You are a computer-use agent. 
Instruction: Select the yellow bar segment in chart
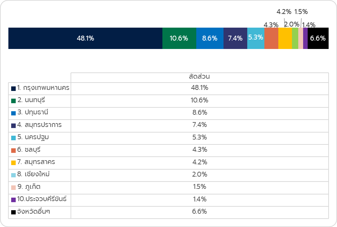[x=285, y=38]
